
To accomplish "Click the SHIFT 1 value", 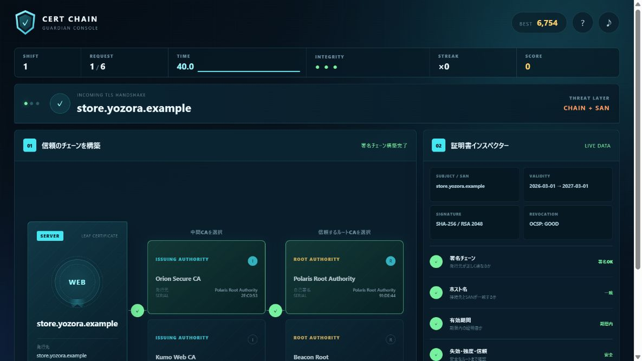I will (25, 67).
